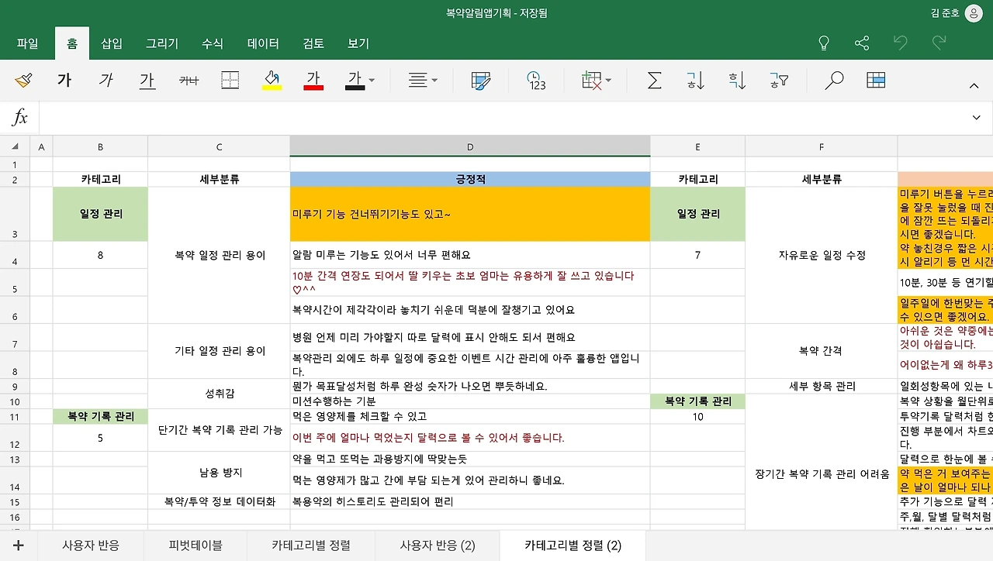
Task: Sort descending with the sort icon
Action: [x=737, y=80]
